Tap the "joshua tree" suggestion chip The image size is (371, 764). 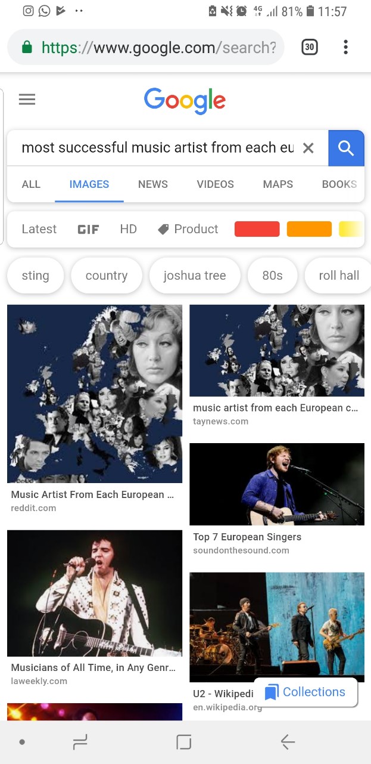pyautogui.click(x=195, y=276)
